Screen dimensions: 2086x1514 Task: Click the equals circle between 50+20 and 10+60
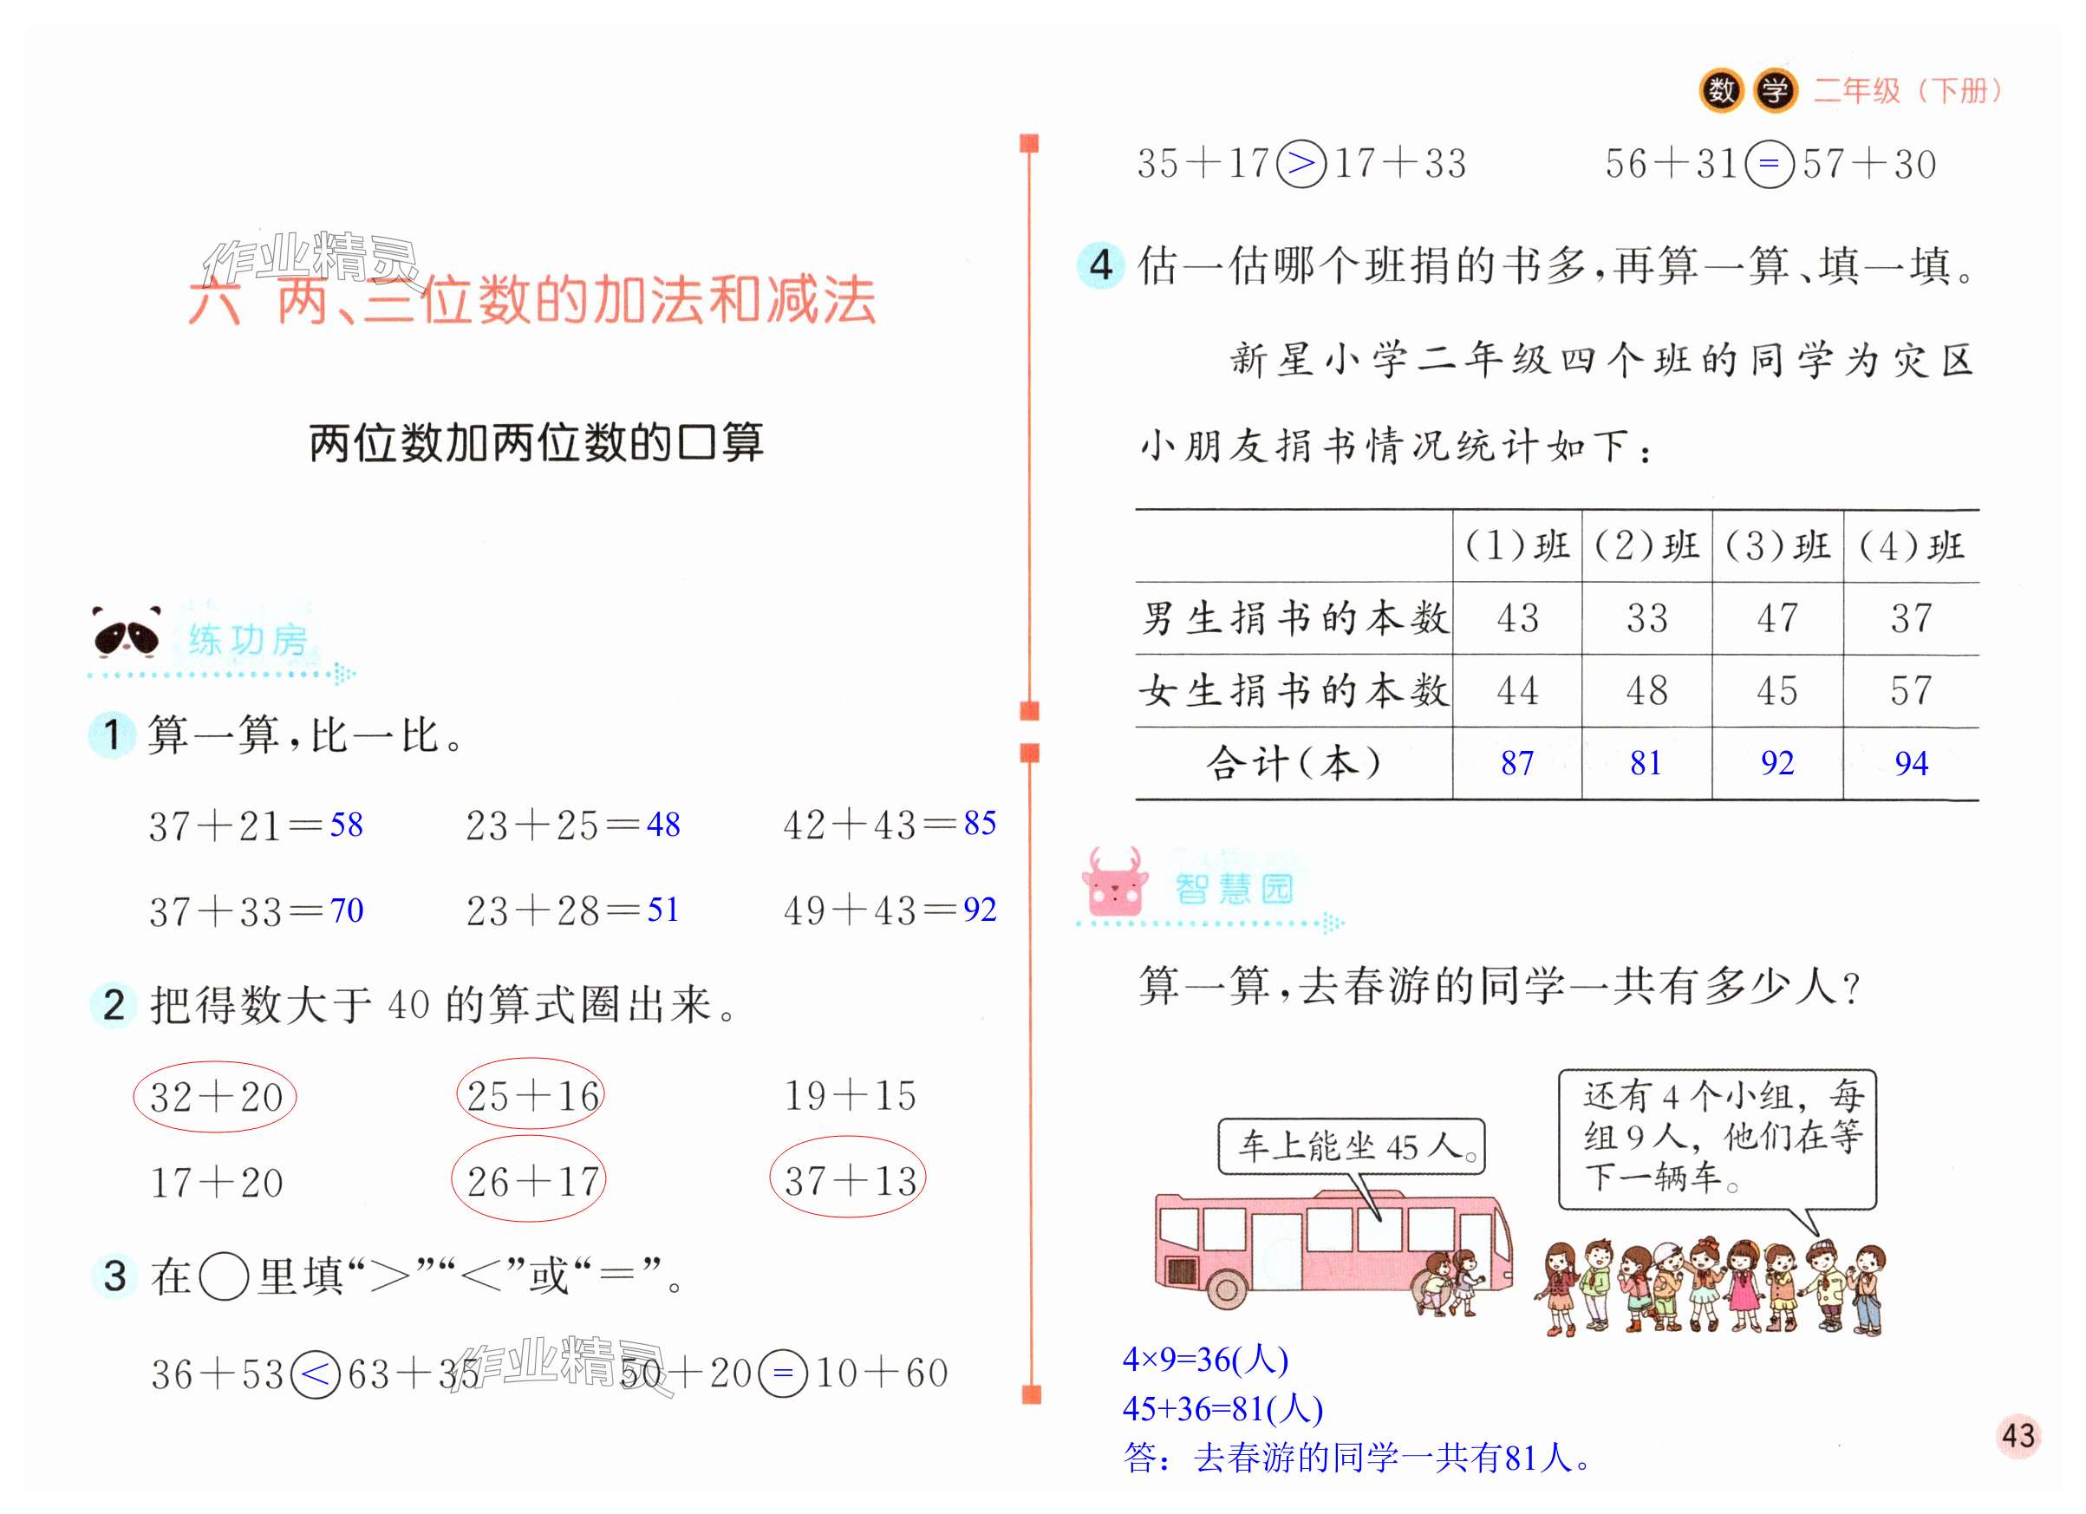pyautogui.click(x=783, y=1374)
